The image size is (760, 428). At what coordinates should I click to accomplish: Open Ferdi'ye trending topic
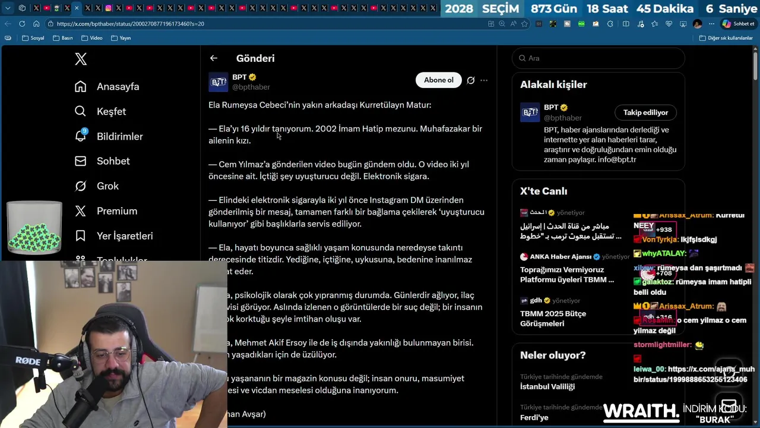[x=534, y=417]
